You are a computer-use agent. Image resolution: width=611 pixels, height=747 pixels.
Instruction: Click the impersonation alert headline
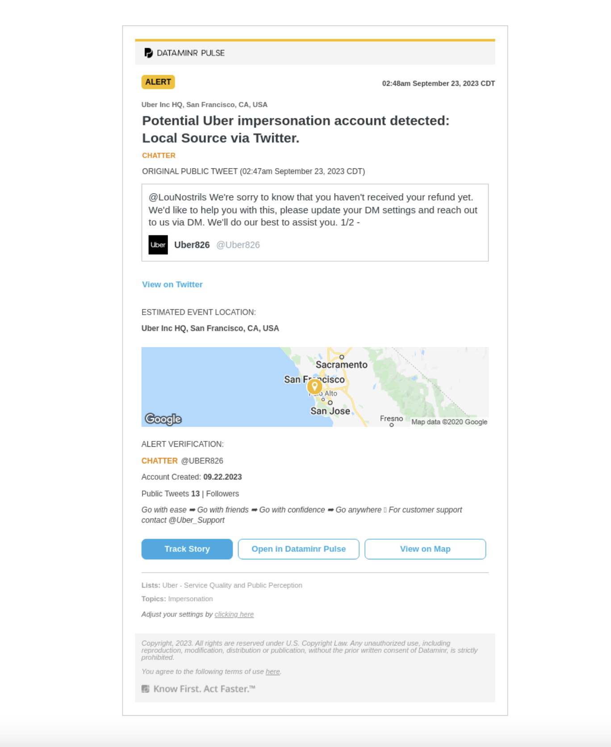pyautogui.click(x=296, y=129)
